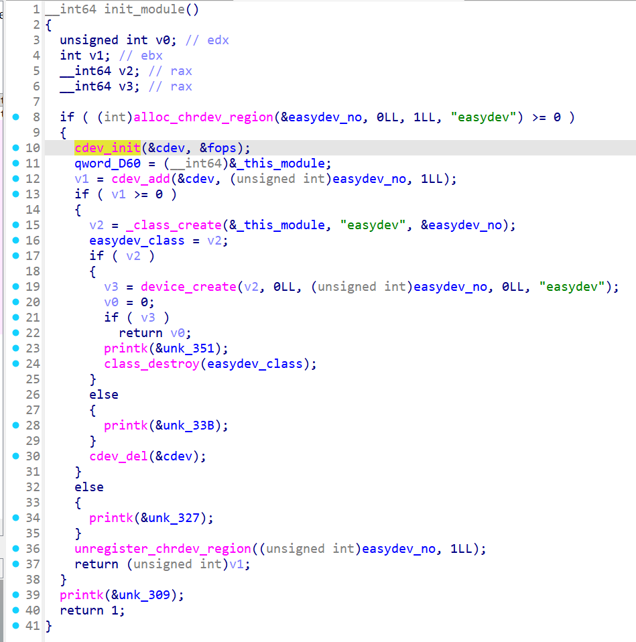Click the blue breakpoint dot on line 8
The height and width of the screenshot is (642, 636).
click(17, 117)
